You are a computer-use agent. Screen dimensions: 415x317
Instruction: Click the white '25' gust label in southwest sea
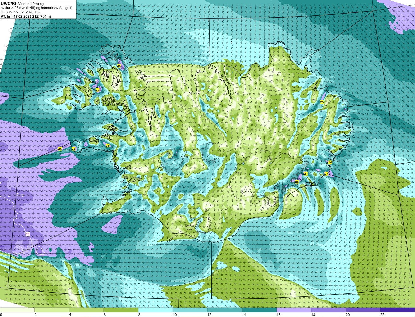tap(28, 234)
